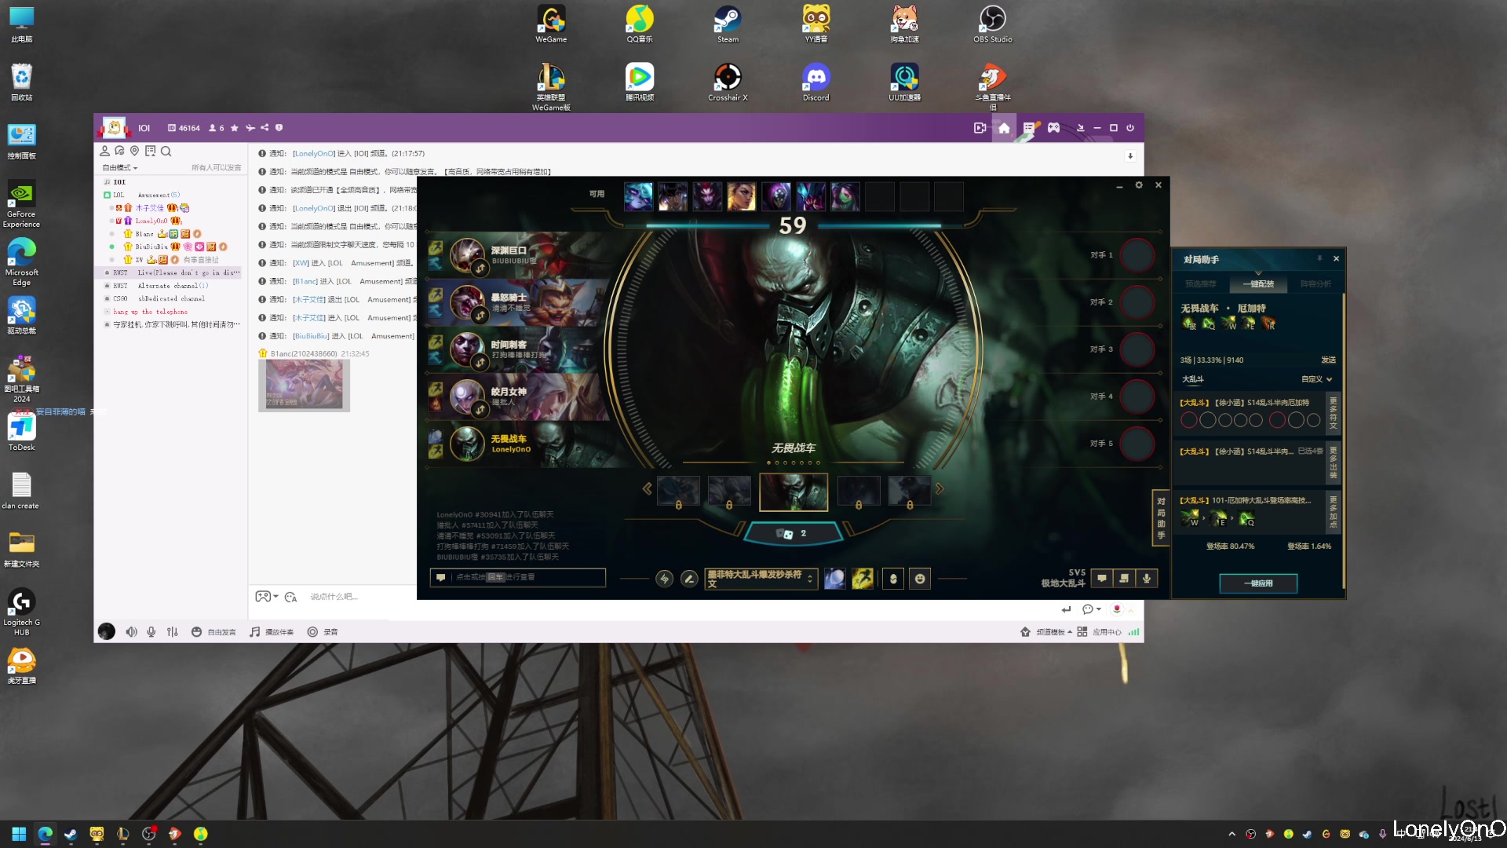The image size is (1507, 848).
Task: Open Microsoft Edge from the taskbar
Action: coord(45,834)
